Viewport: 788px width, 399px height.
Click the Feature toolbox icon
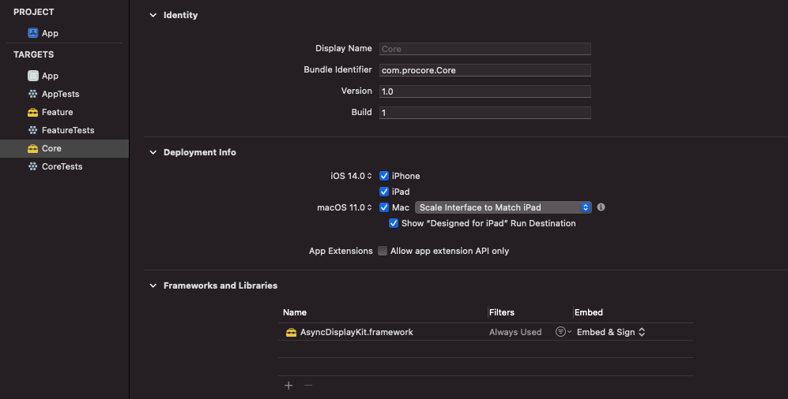point(32,112)
